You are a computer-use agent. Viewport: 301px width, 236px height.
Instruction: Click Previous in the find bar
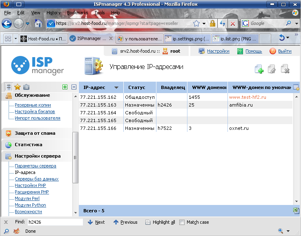coord(125,222)
